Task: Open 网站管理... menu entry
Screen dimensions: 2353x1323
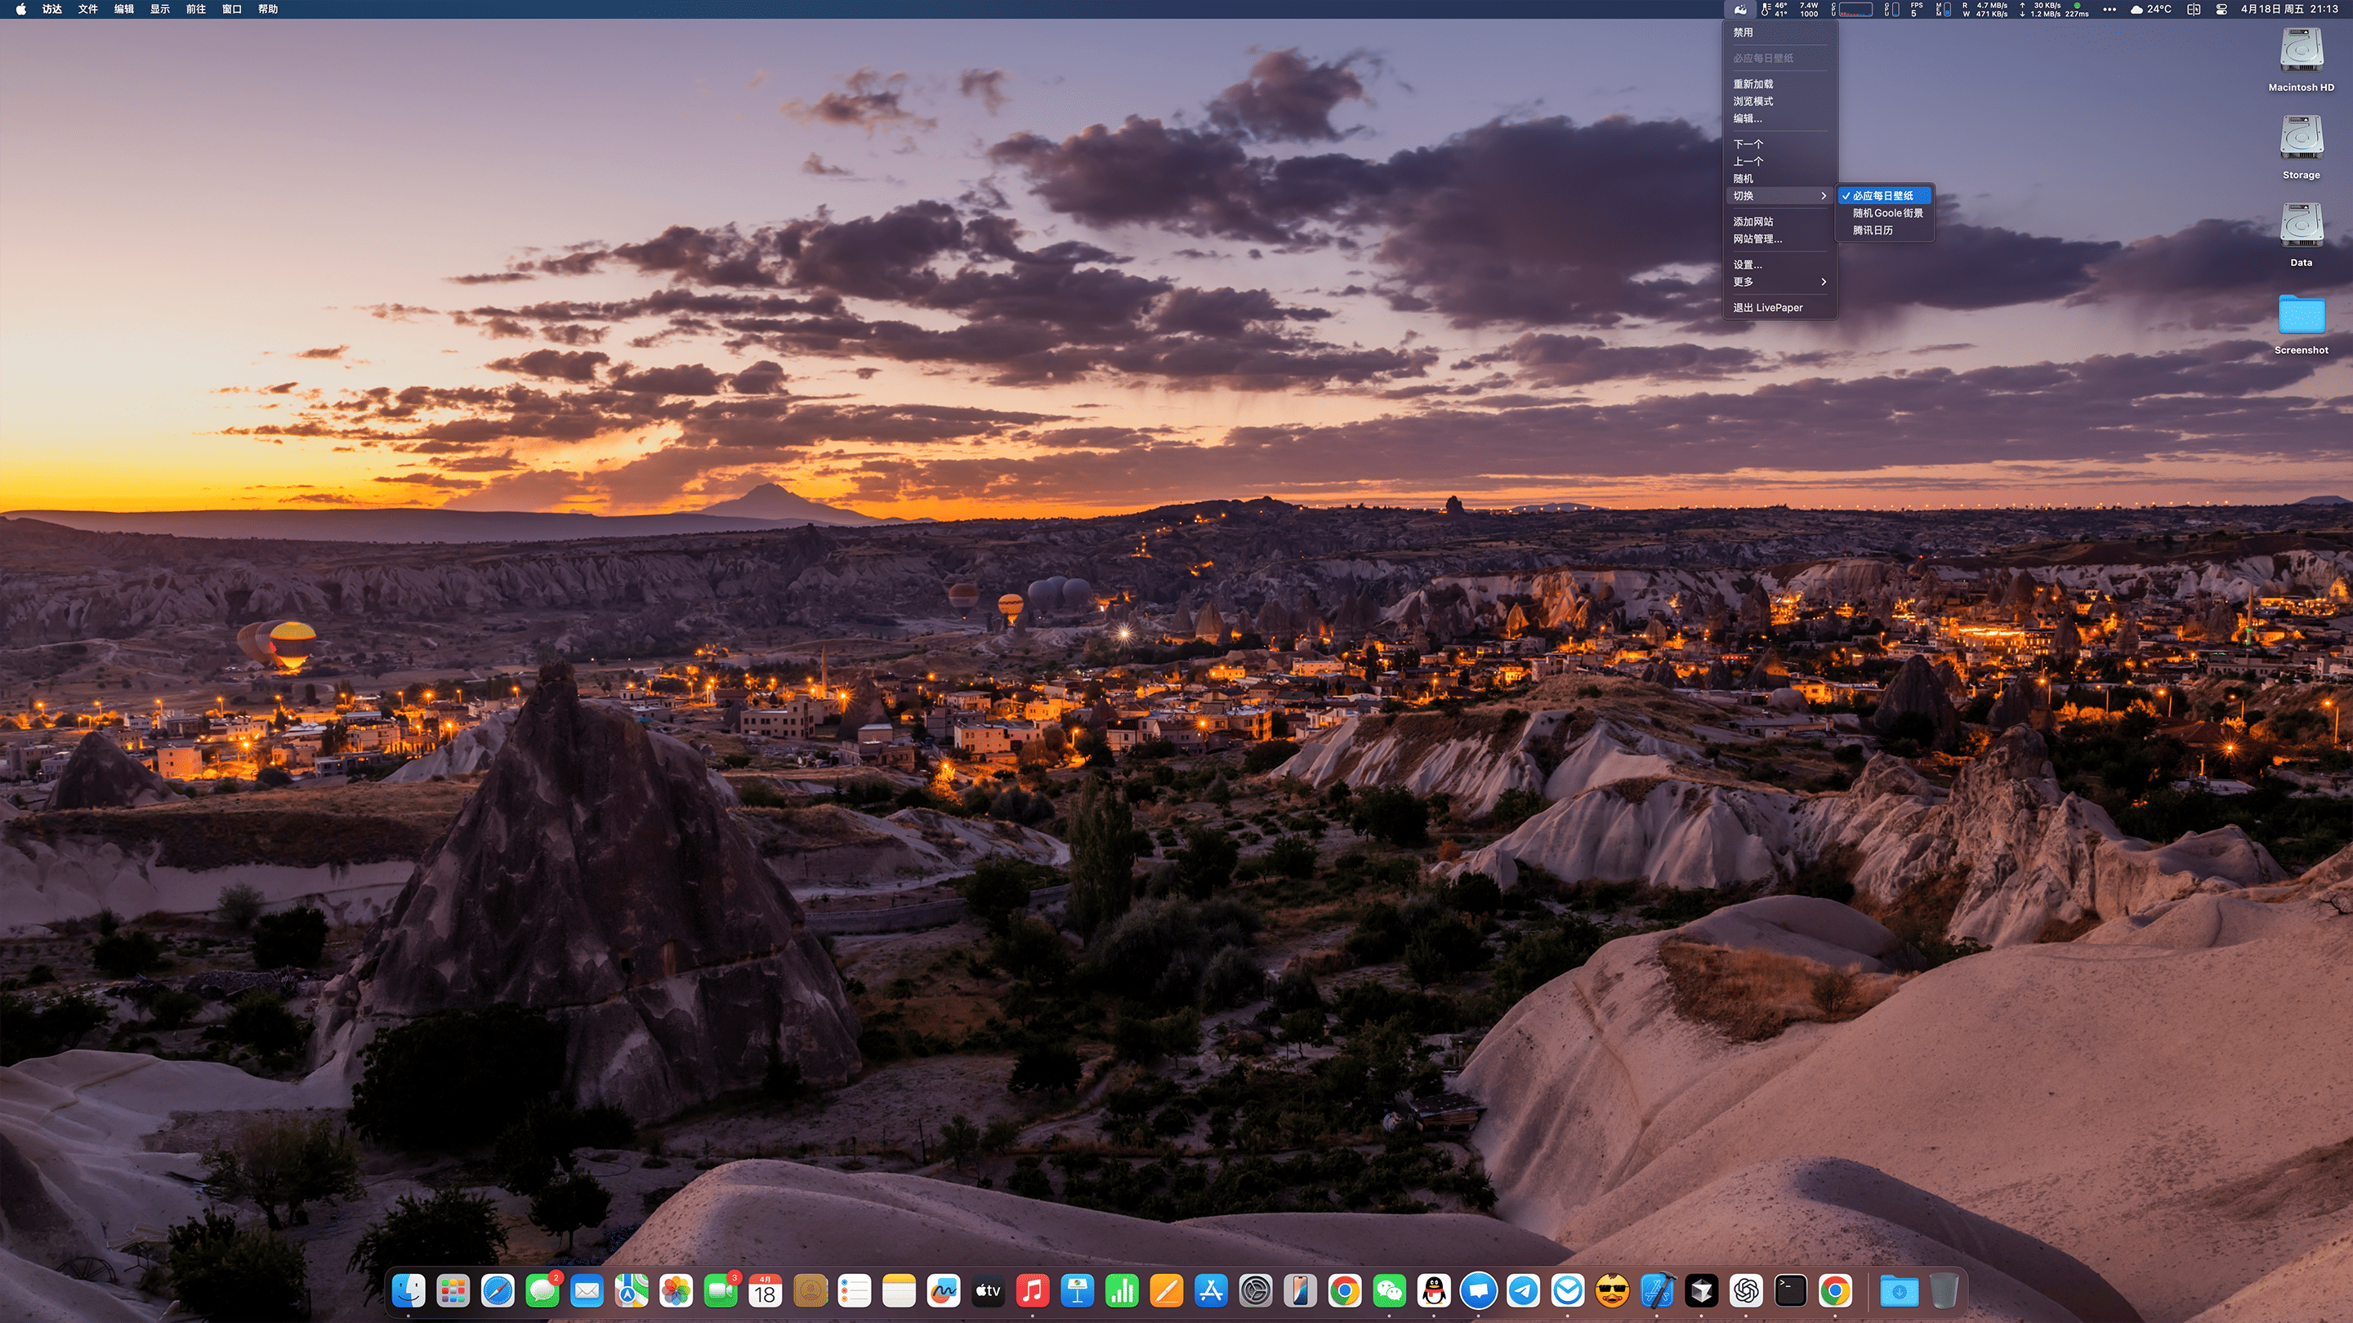Action: click(1779, 238)
